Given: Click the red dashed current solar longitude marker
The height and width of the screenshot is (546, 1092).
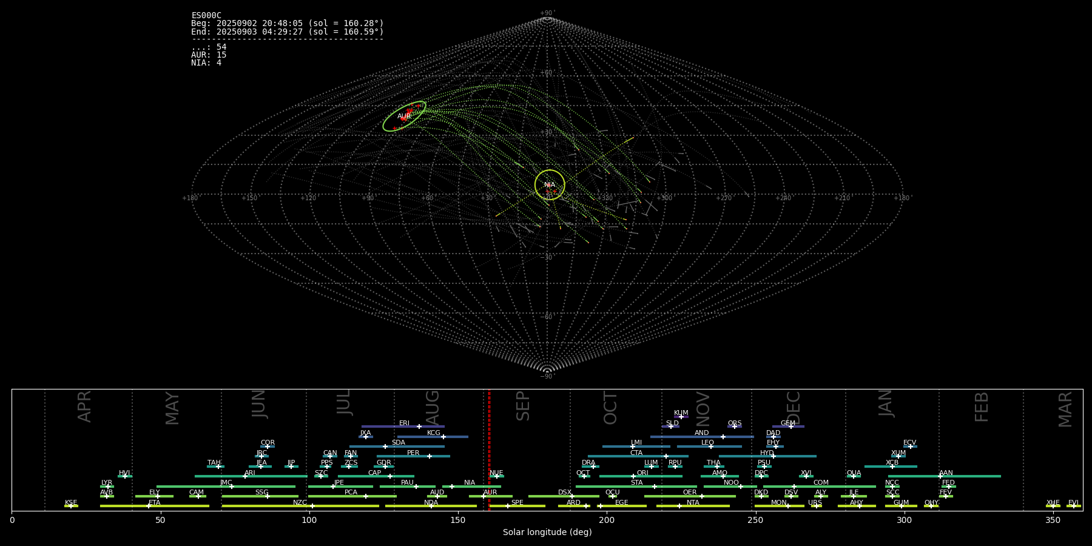Looking at the screenshot, I should tap(489, 450).
